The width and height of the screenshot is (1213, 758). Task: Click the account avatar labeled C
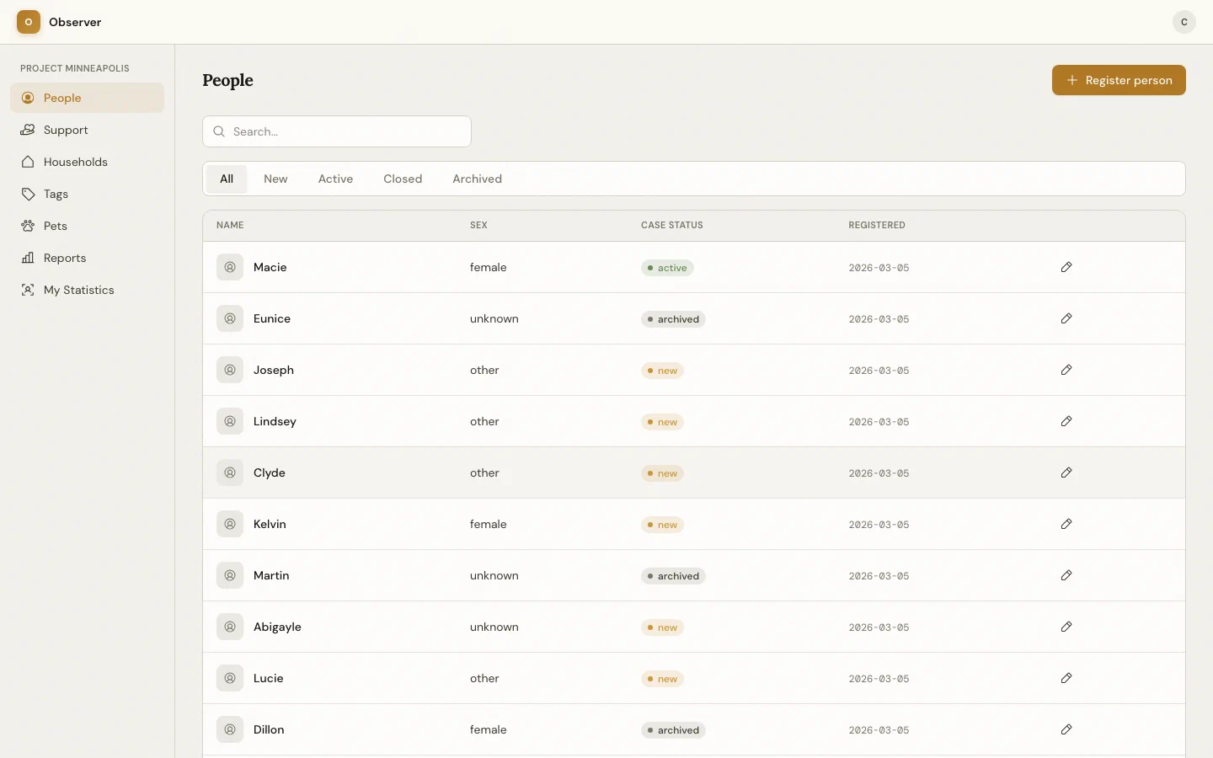pos(1184,22)
